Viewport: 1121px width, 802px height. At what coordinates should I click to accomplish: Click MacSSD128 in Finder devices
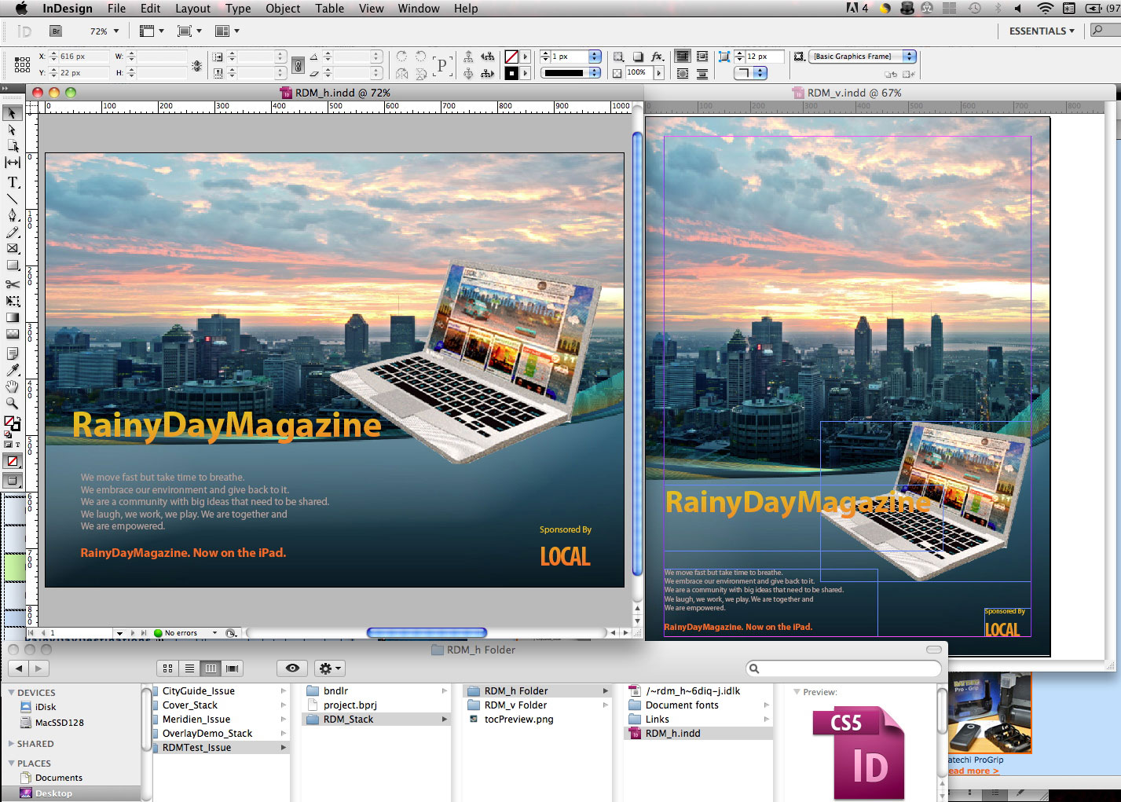pyautogui.click(x=59, y=723)
